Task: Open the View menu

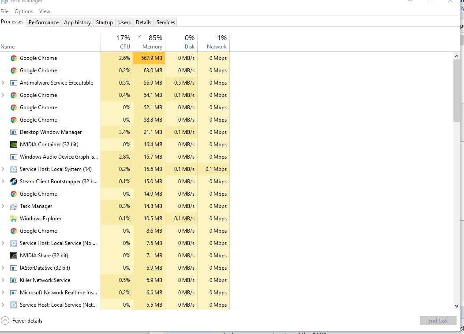Action: [45, 11]
